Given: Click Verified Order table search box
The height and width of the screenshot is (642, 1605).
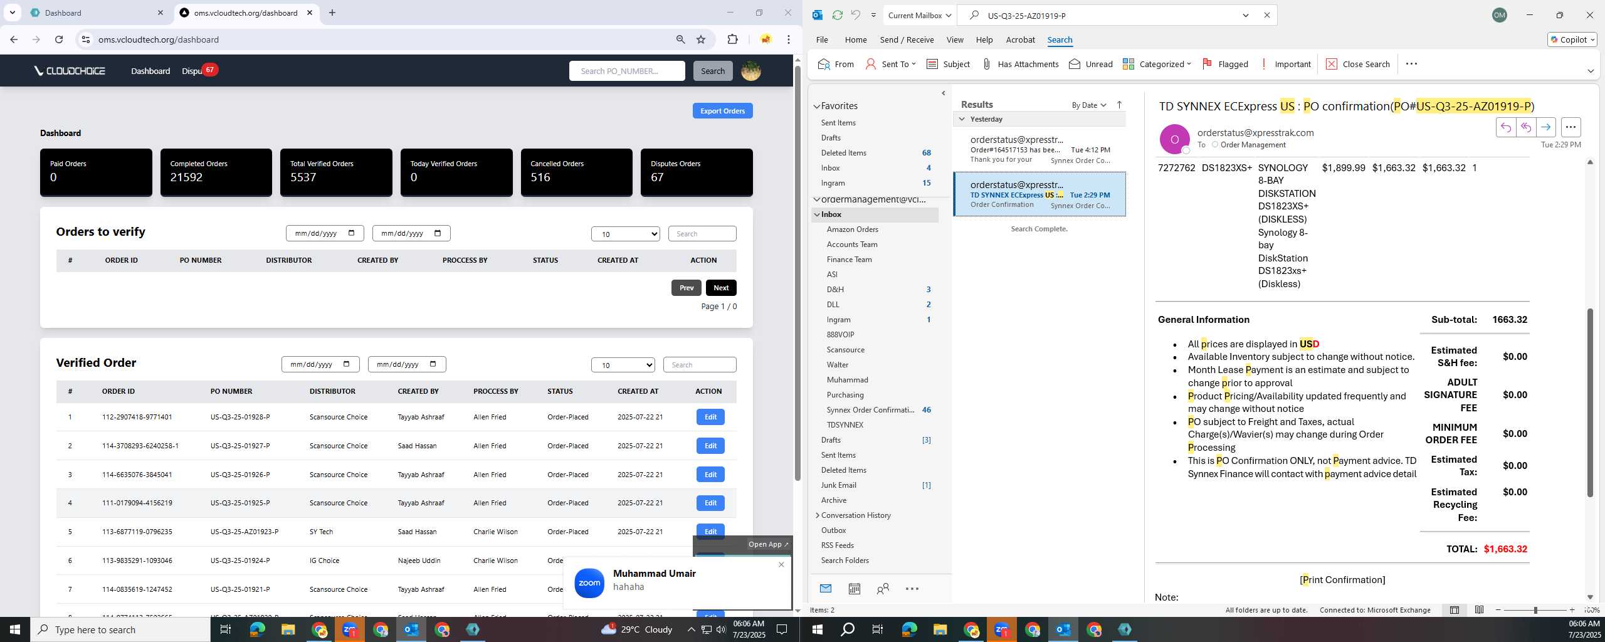Looking at the screenshot, I should (x=700, y=365).
